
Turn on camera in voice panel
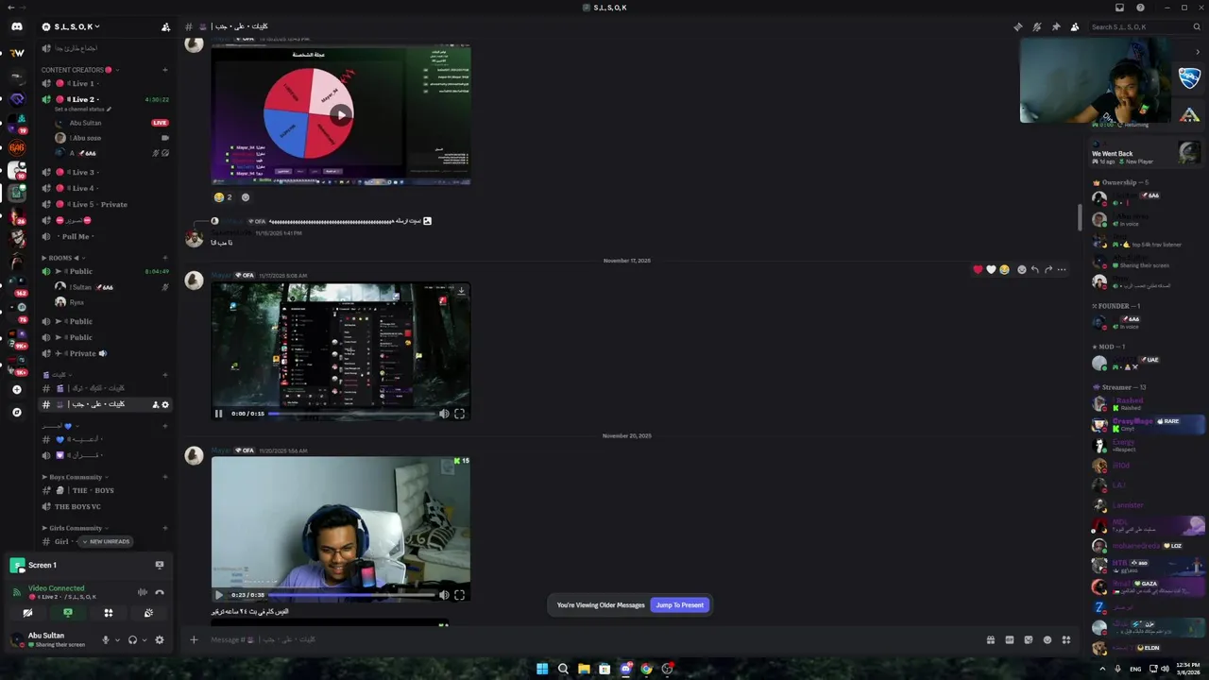pyautogui.click(x=27, y=613)
